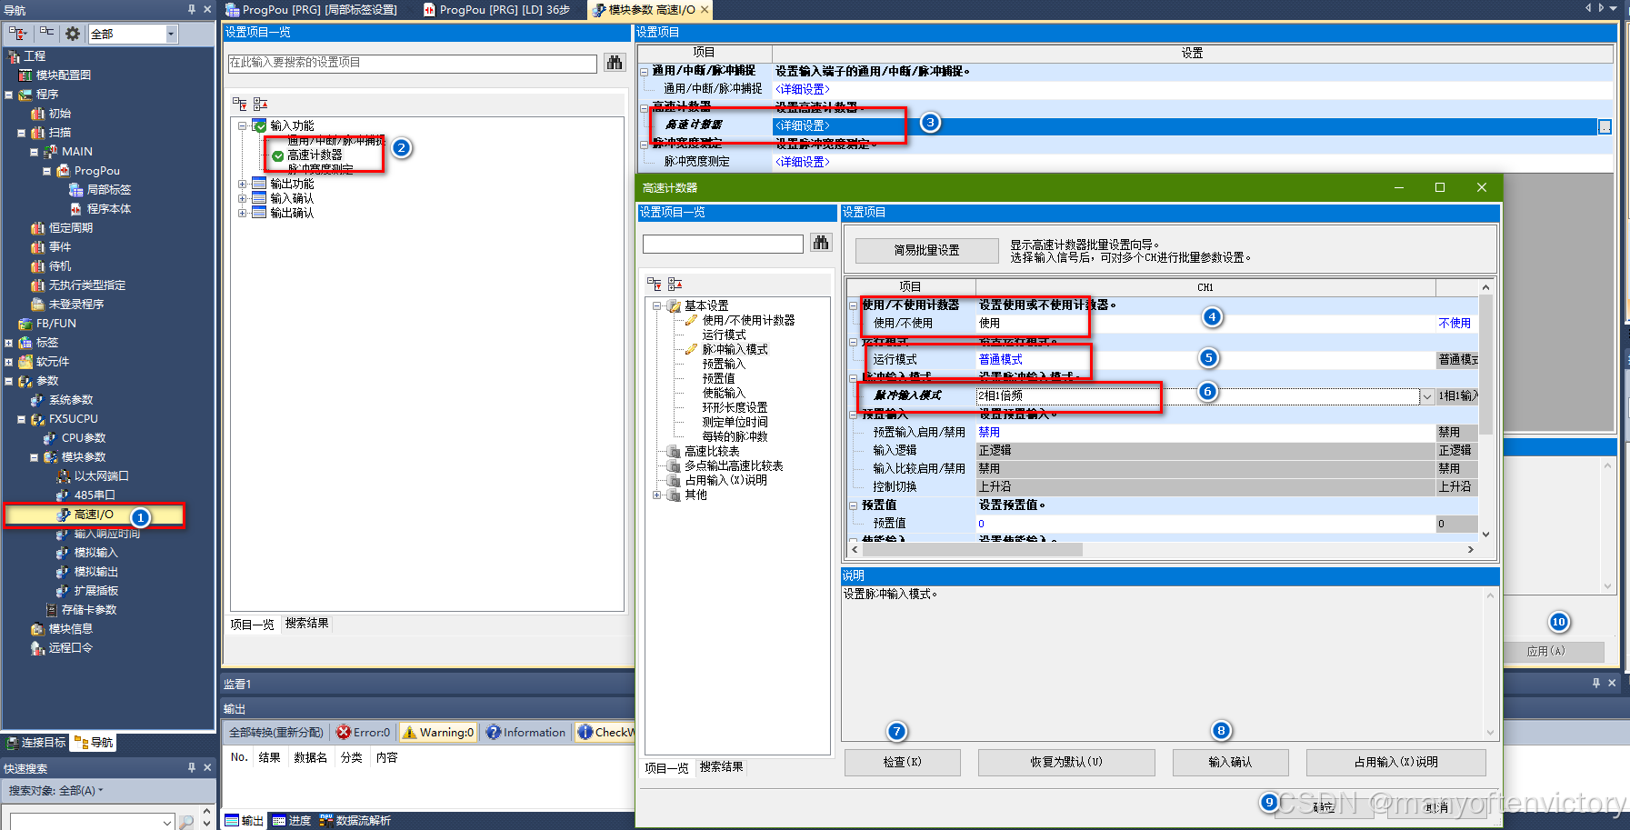Open the 脉冲输入模式 value dropdown arrow
Viewport: 1630px width, 830px height.
pos(1427,396)
